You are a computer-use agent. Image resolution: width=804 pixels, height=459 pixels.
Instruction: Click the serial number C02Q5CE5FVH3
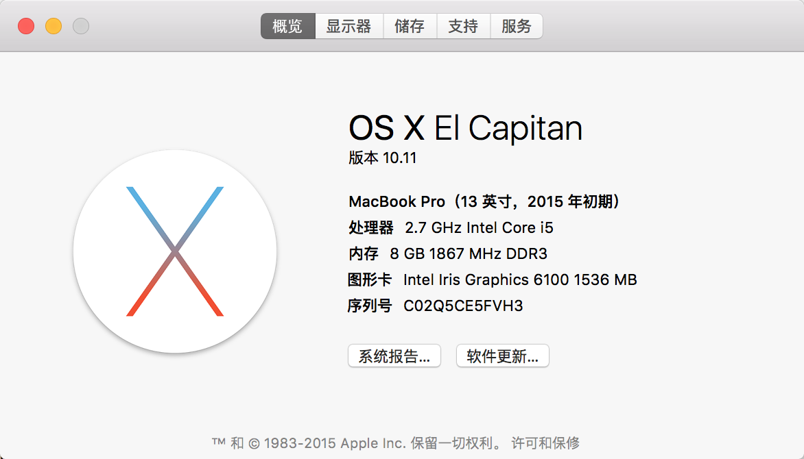coord(463,306)
